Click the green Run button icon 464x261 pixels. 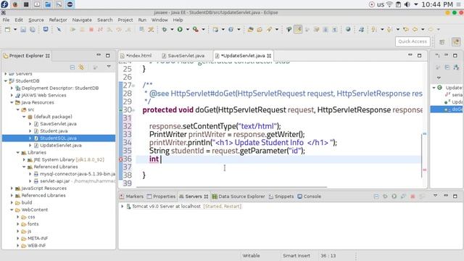click(x=180, y=30)
